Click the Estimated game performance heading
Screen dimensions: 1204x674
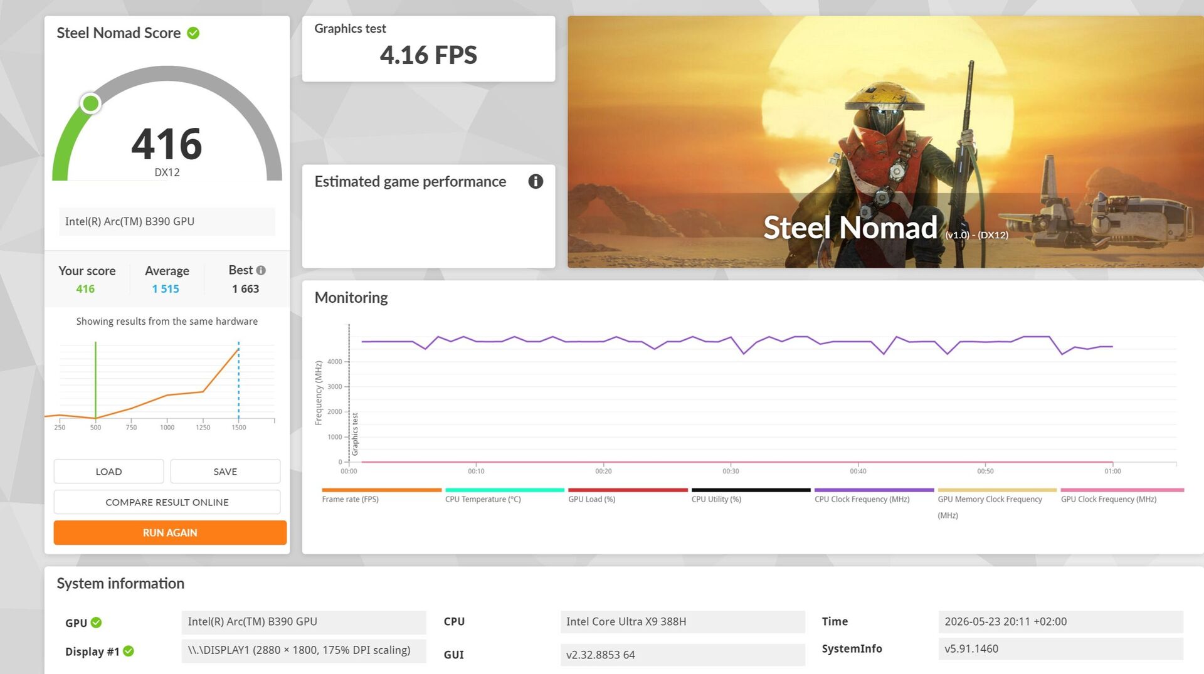(x=410, y=182)
